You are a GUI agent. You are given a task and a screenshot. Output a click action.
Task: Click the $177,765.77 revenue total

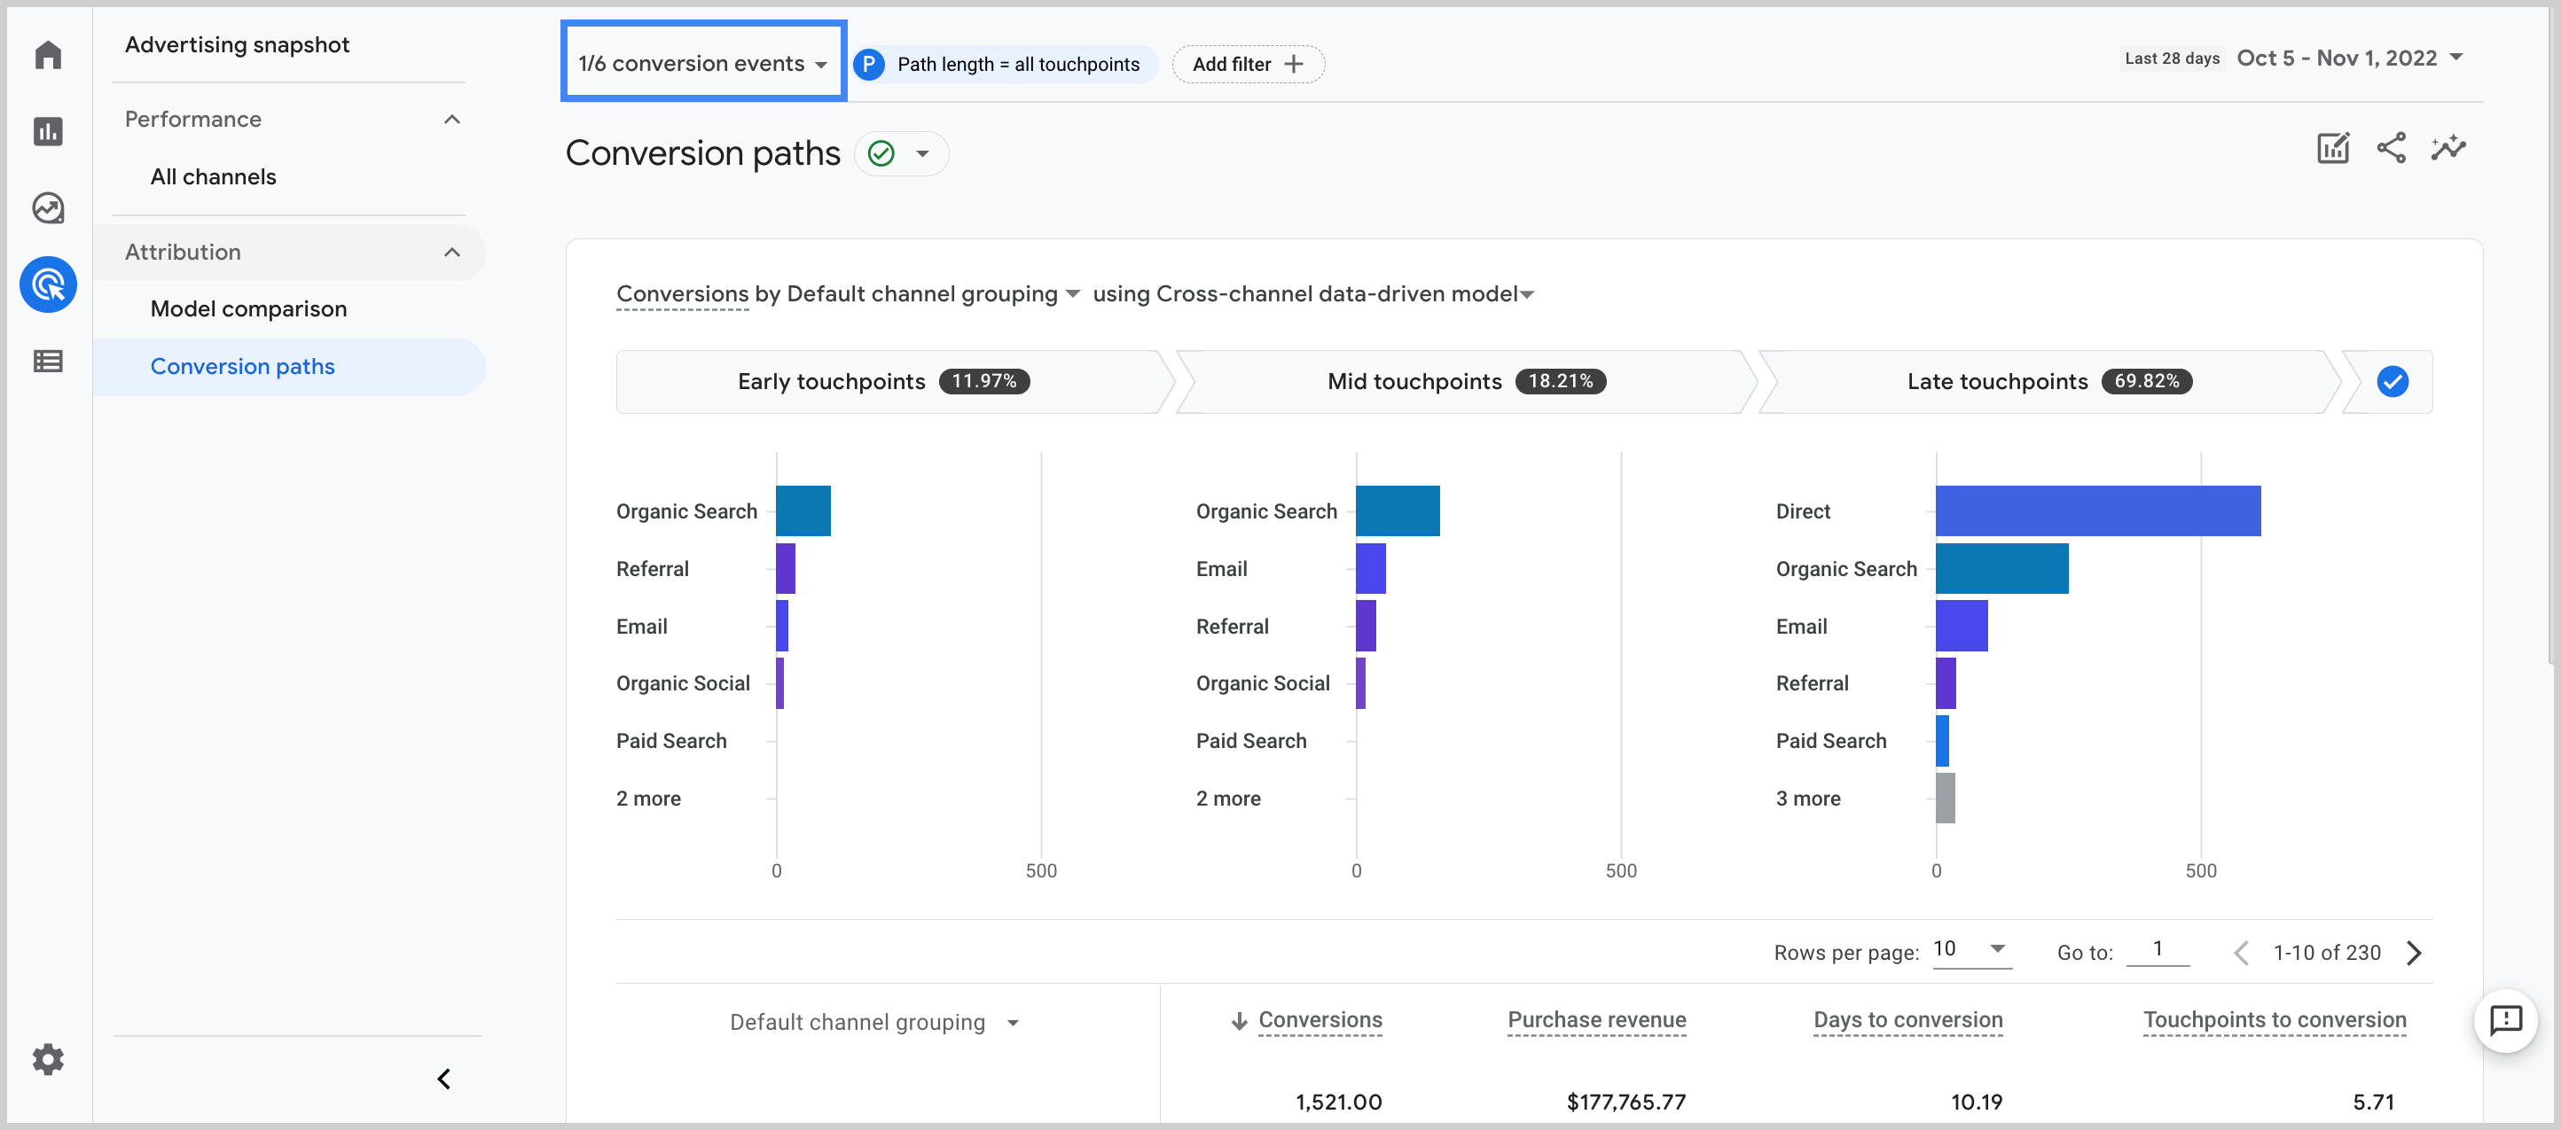pyautogui.click(x=1626, y=1103)
